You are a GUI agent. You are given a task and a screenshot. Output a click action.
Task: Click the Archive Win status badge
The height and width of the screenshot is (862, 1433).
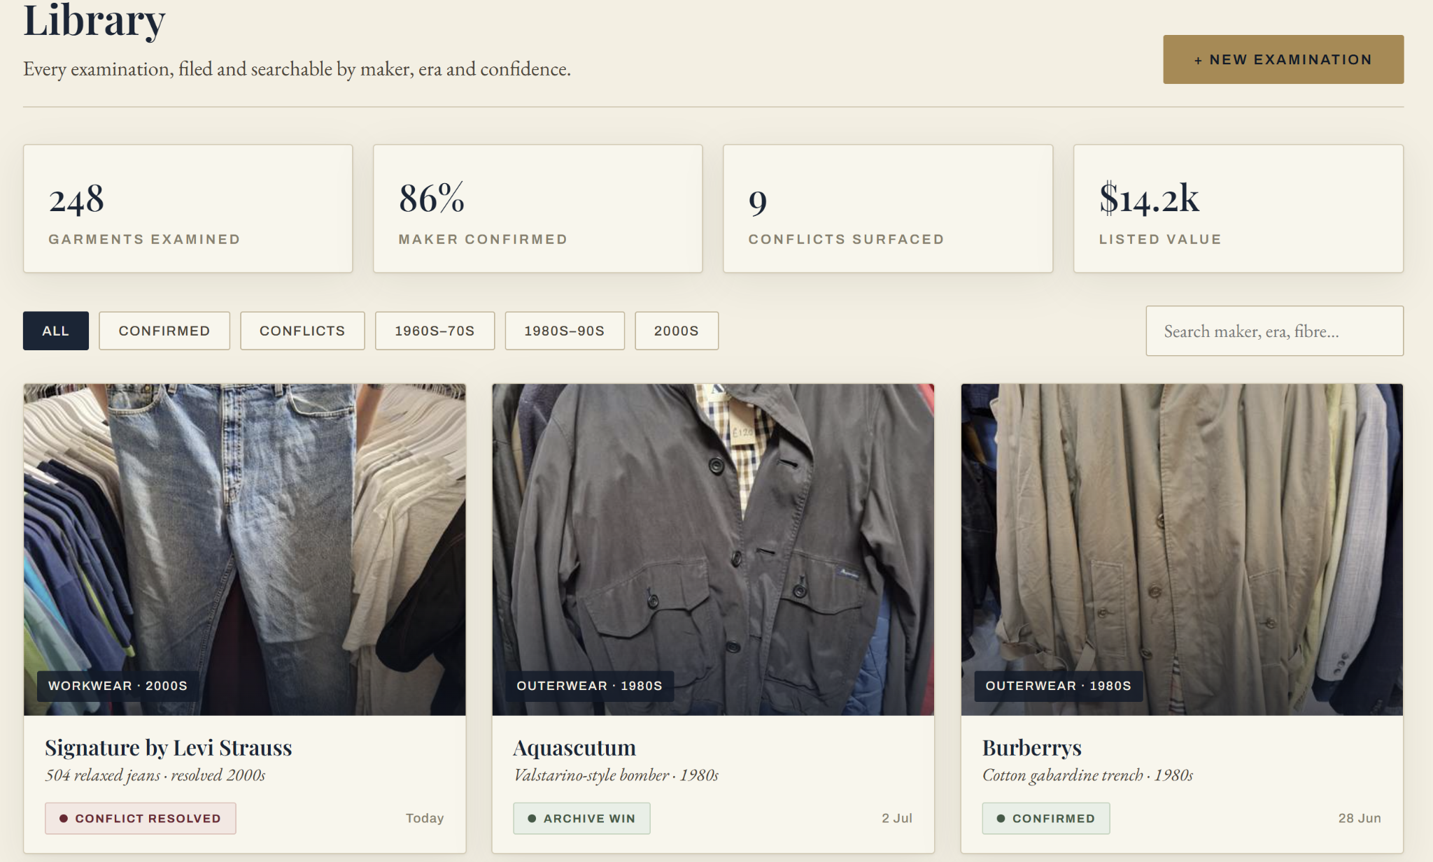pyautogui.click(x=582, y=818)
